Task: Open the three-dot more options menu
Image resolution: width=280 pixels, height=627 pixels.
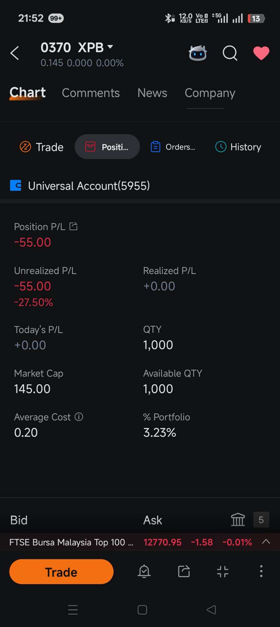Action: coord(261,571)
